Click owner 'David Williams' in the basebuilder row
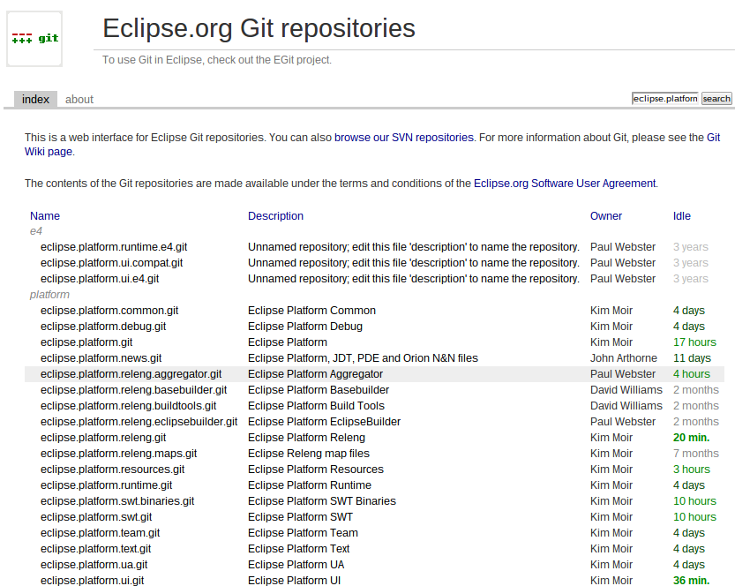 626,390
